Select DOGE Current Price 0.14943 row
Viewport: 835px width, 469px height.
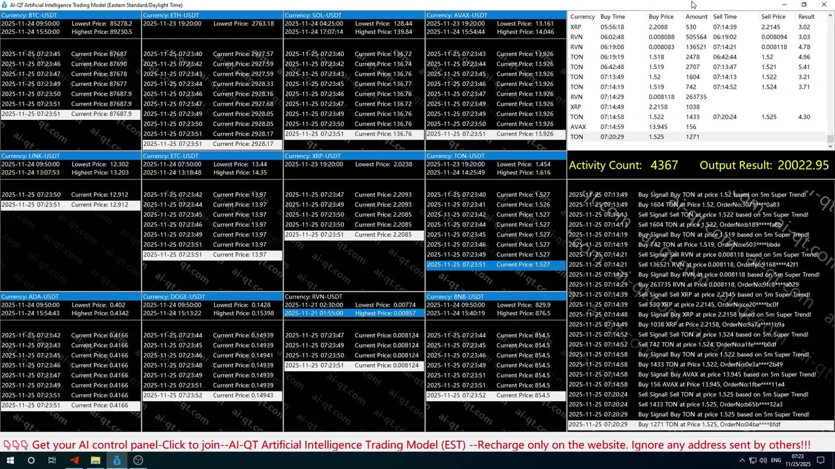[212, 395]
